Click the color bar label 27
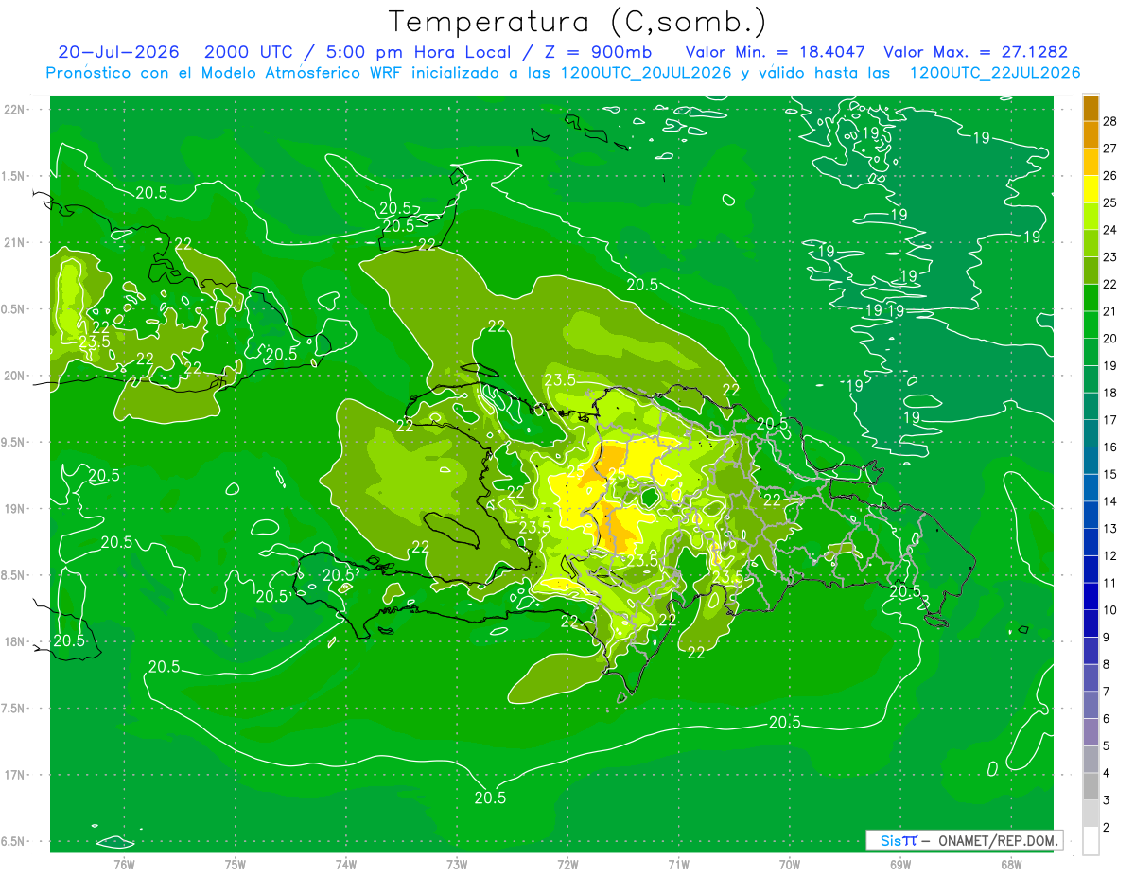 tap(1109, 148)
